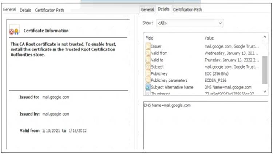Select the Public key row label

coord(159,73)
